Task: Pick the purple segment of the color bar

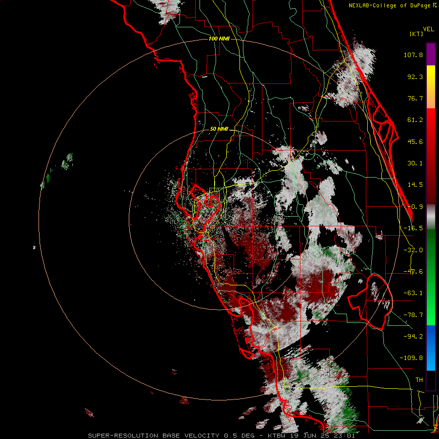Action: tap(431, 54)
